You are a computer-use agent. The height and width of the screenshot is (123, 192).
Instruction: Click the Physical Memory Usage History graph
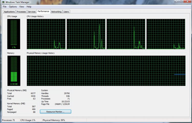(106, 71)
